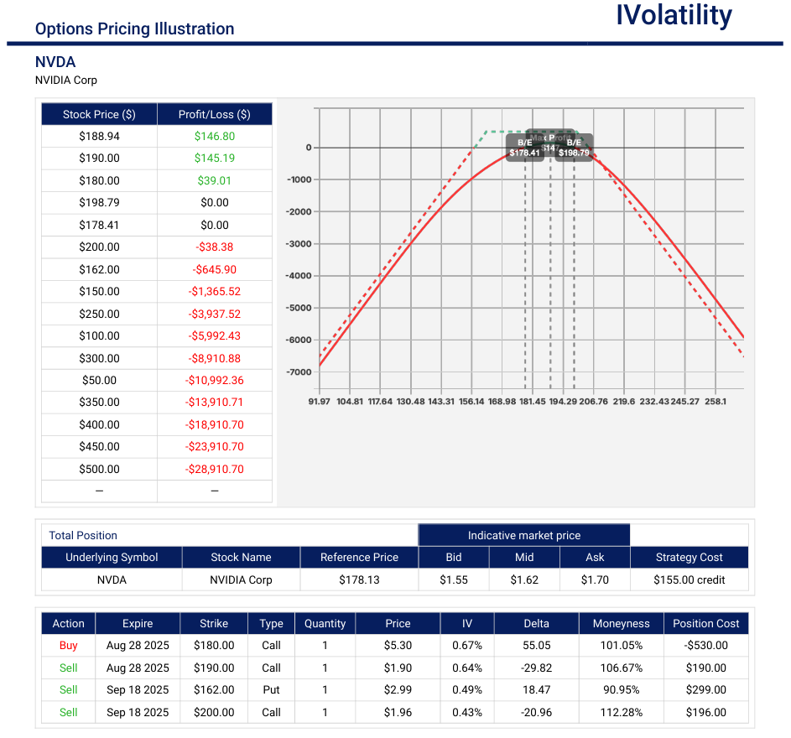Select the $100.00 stock price cell

pos(99,335)
